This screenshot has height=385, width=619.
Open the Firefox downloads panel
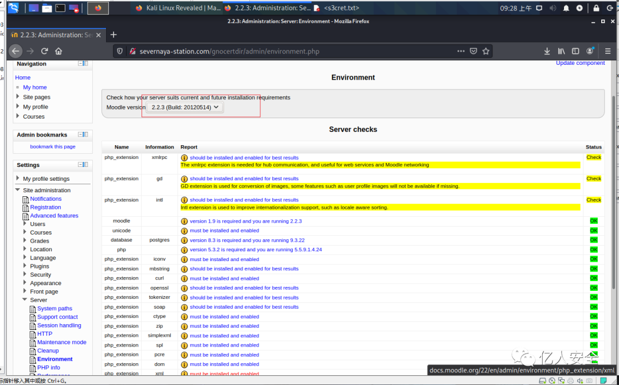pyautogui.click(x=547, y=51)
